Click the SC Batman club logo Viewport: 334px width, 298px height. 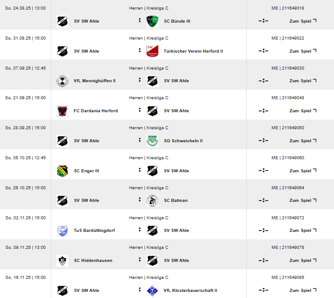pos(152,201)
